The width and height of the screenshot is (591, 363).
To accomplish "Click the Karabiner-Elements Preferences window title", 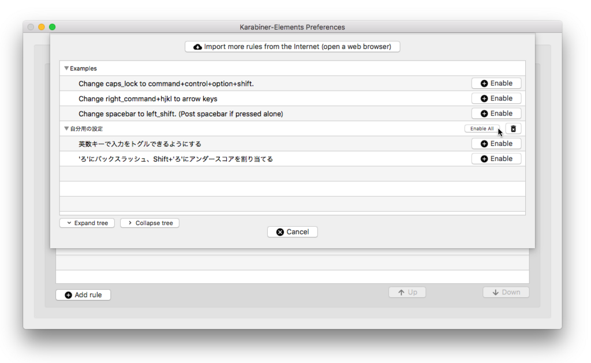I will pos(292,27).
